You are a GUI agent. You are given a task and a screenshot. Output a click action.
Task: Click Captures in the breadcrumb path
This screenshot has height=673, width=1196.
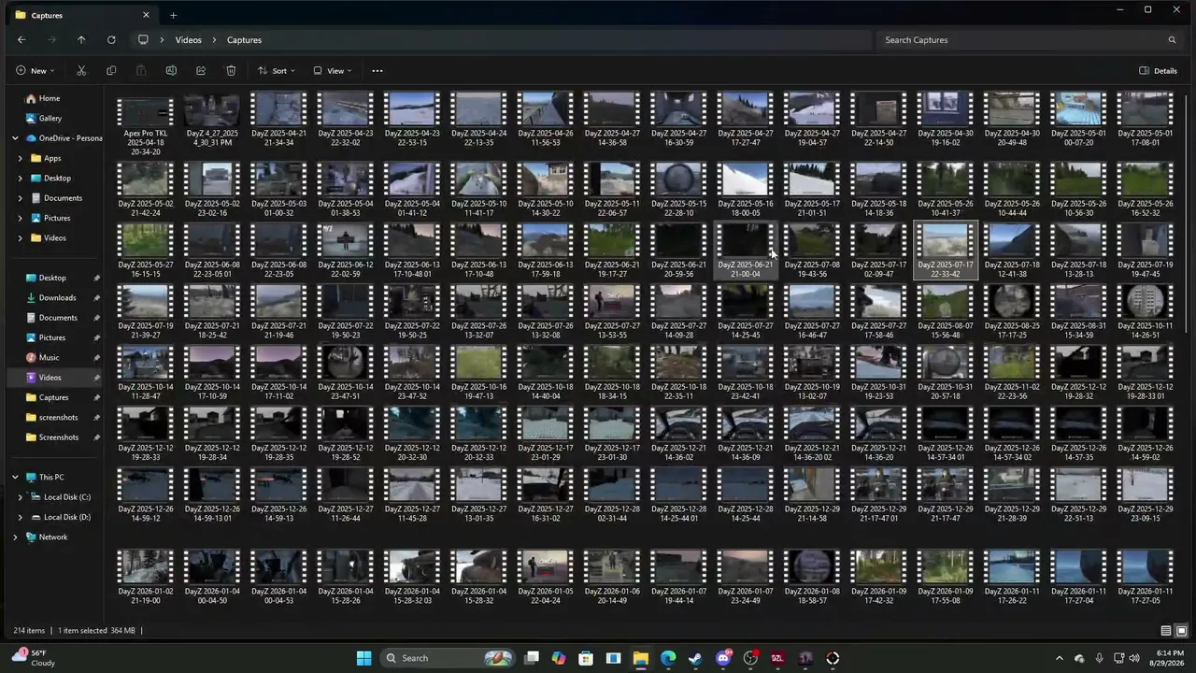click(244, 40)
